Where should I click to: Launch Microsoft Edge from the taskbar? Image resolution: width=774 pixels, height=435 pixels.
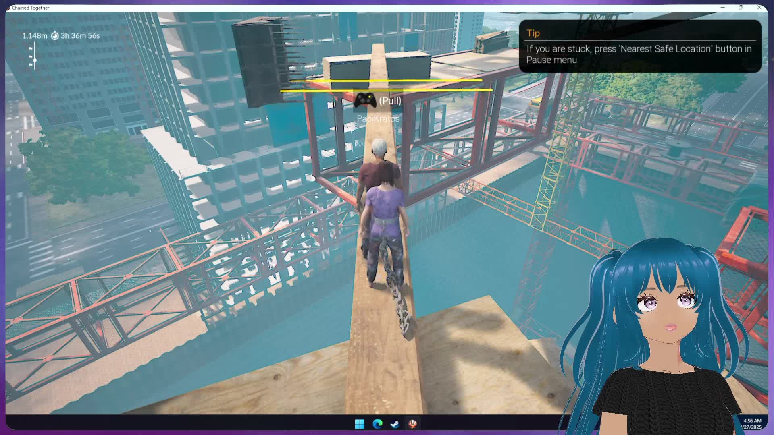[377, 424]
